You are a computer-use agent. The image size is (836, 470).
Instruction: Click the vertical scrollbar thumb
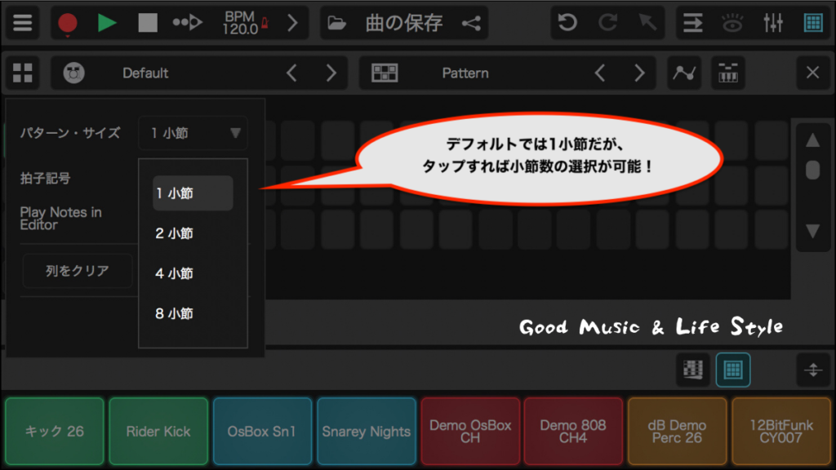click(x=812, y=170)
